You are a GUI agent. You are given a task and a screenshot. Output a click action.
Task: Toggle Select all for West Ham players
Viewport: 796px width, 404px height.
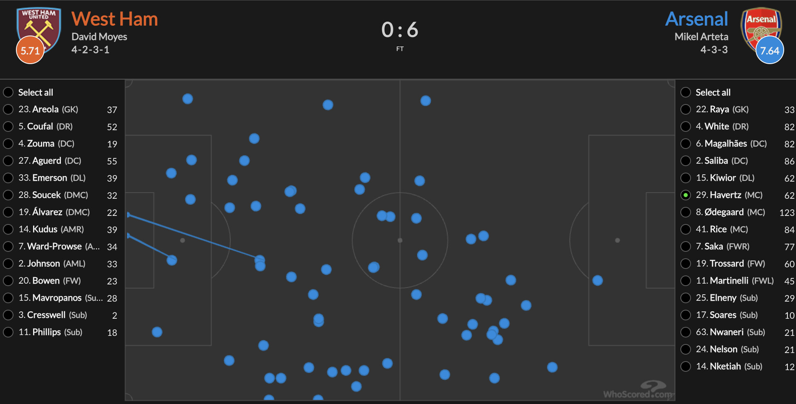8,92
